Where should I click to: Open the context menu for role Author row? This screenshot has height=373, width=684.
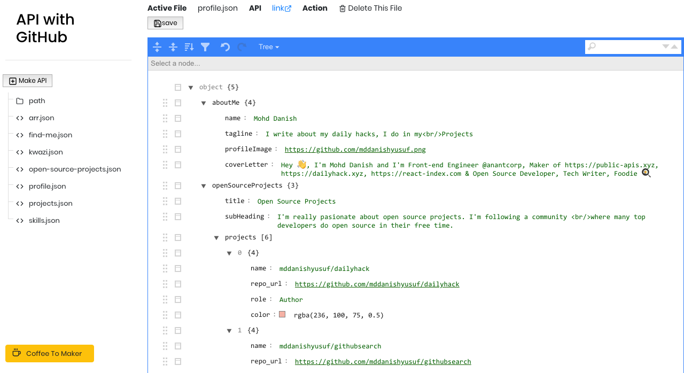pos(178,299)
